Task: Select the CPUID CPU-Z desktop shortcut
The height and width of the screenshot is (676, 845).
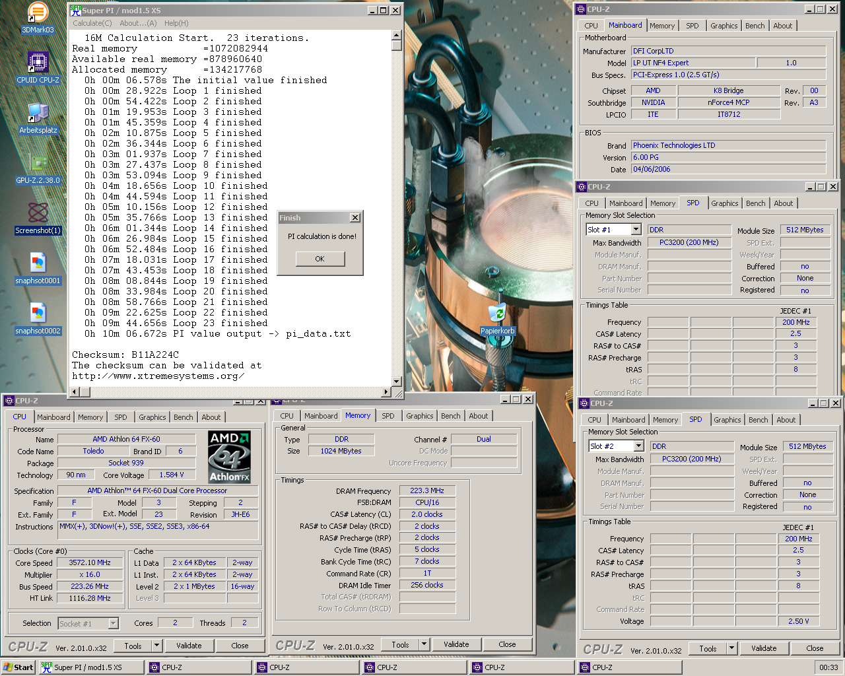Action: (x=38, y=67)
